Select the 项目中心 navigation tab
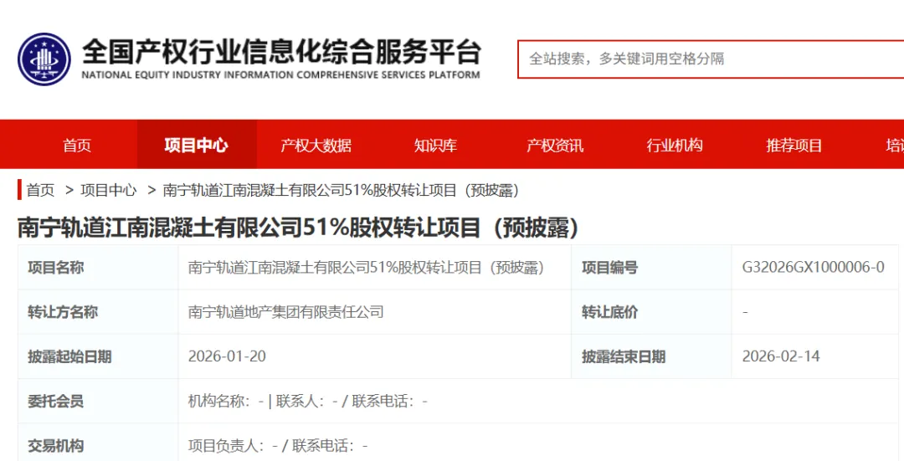 click(196, 146)
